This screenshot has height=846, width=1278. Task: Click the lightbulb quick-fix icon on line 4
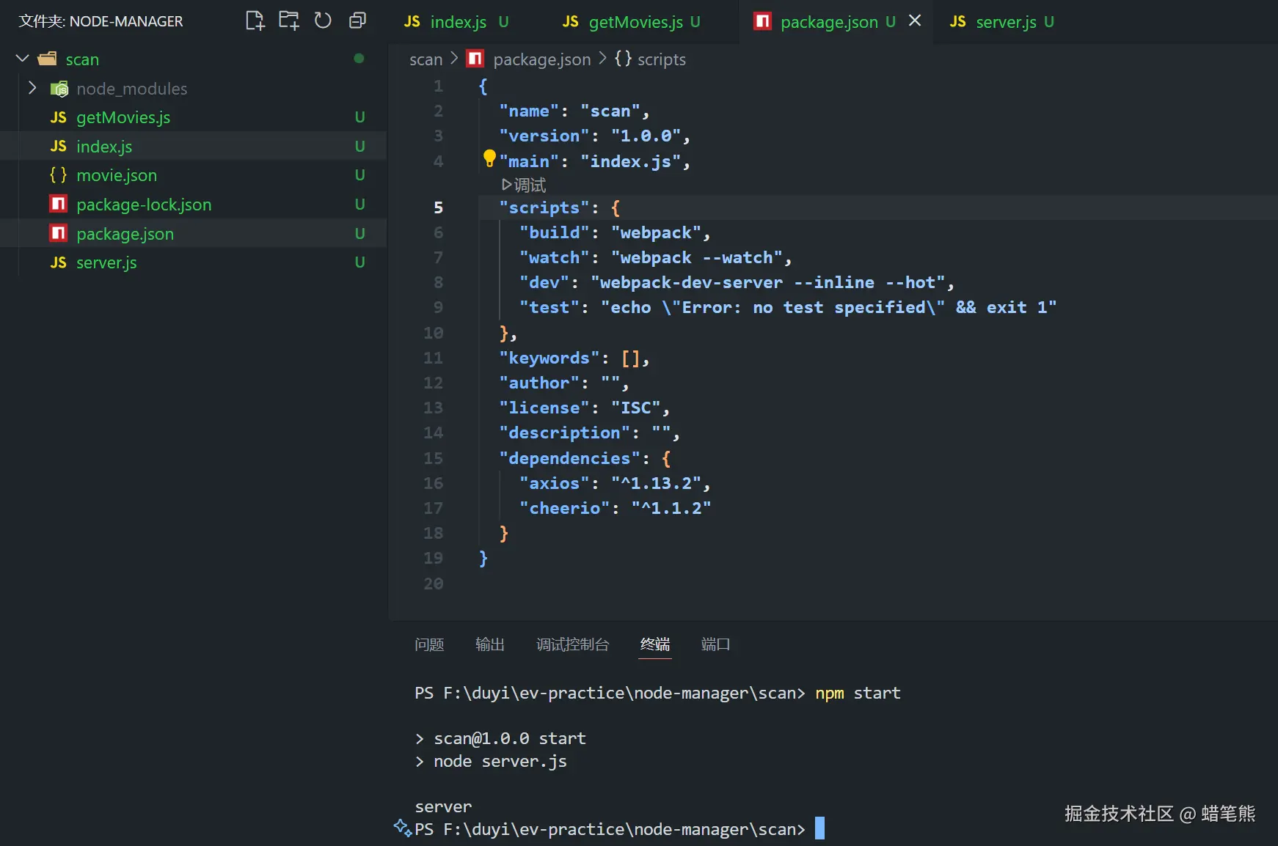(x=489, y=158)
